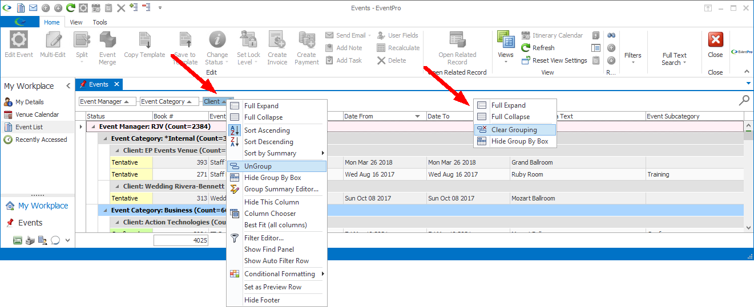Collapse the Event Manager: RJV group row
This screenshot has width=754, height=307.
click(x=93, y=127)
